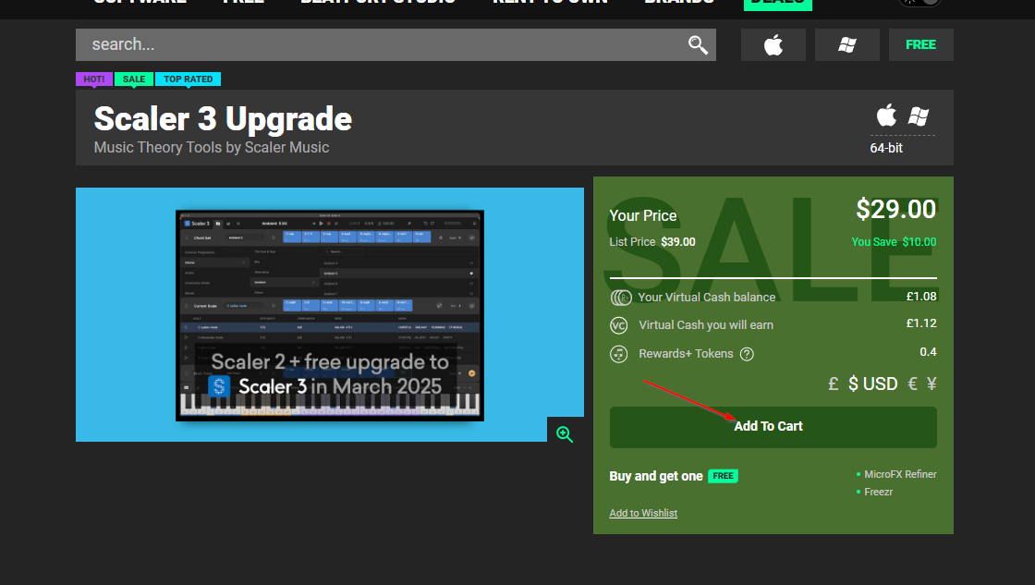1035x585 pixels.
Task: Click the Virtual Cash you will earn label
Action: [x=706, y=325]
